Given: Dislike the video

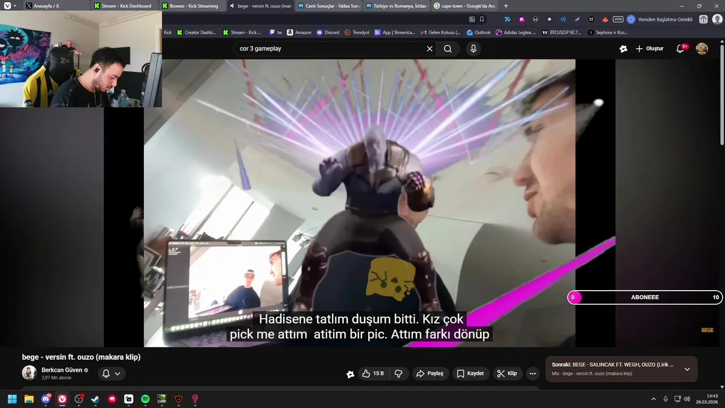Looking at the screenshot, I should coord(399,373).
